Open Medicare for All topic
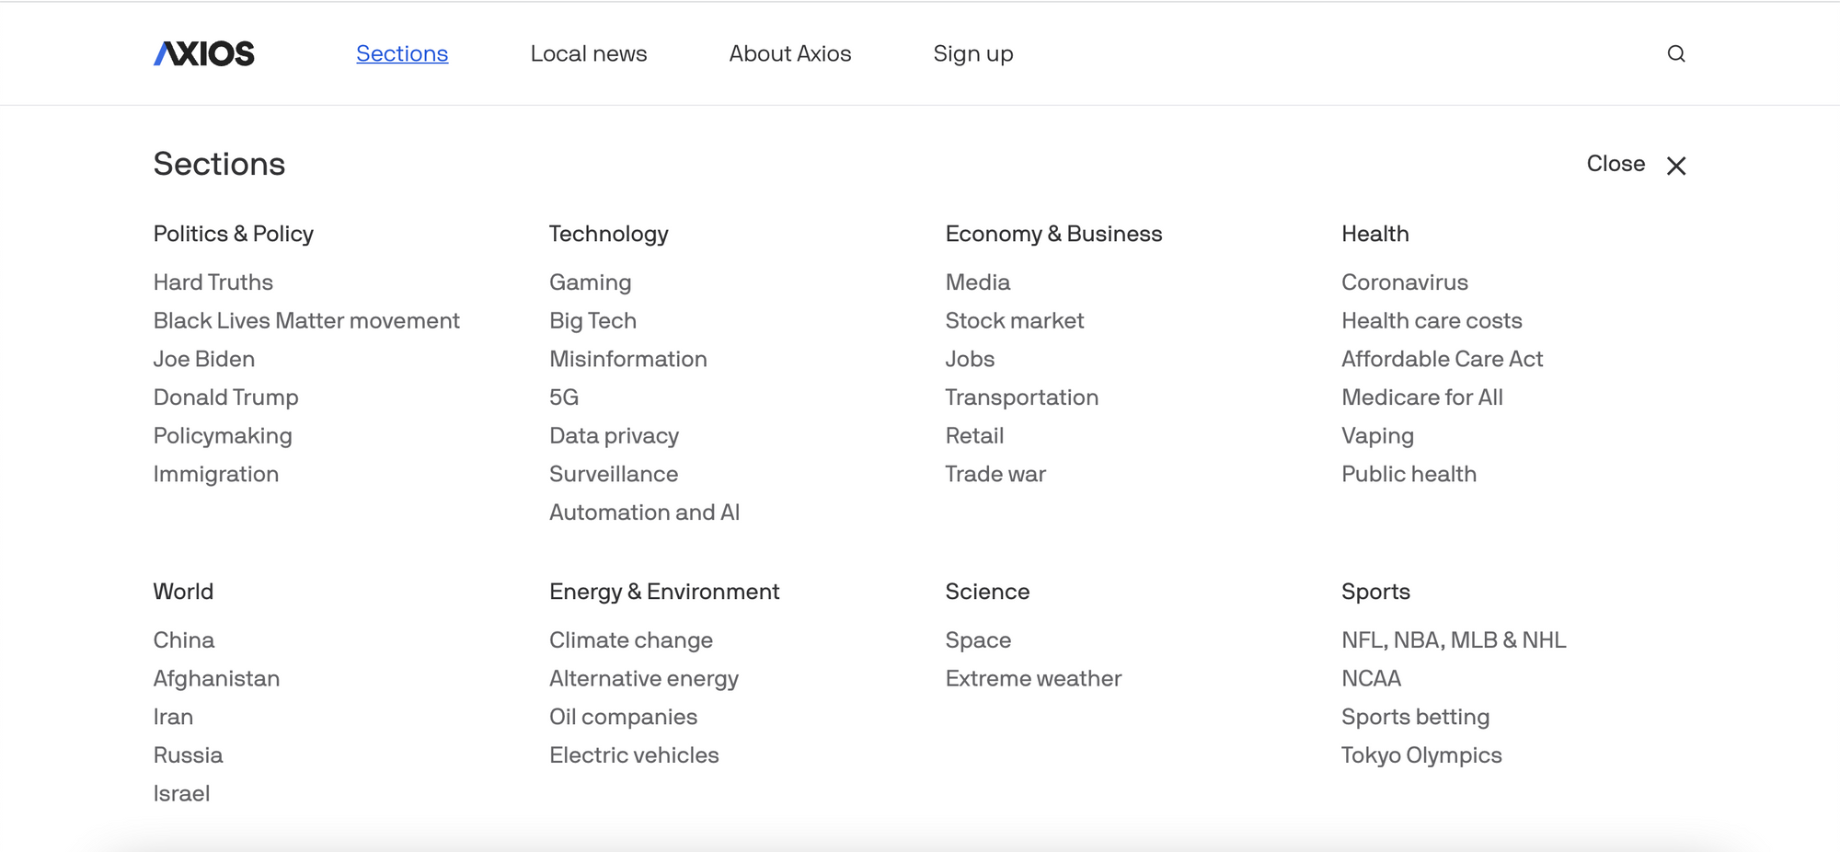The height and width of the screenshot is (852, 1840). pyautogui.click(x=1422, y=397)
